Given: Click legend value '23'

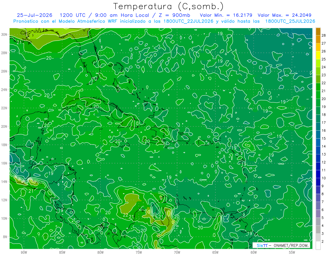Looking at the screenshot, I should pyautogui.click(x=324, y=75).
